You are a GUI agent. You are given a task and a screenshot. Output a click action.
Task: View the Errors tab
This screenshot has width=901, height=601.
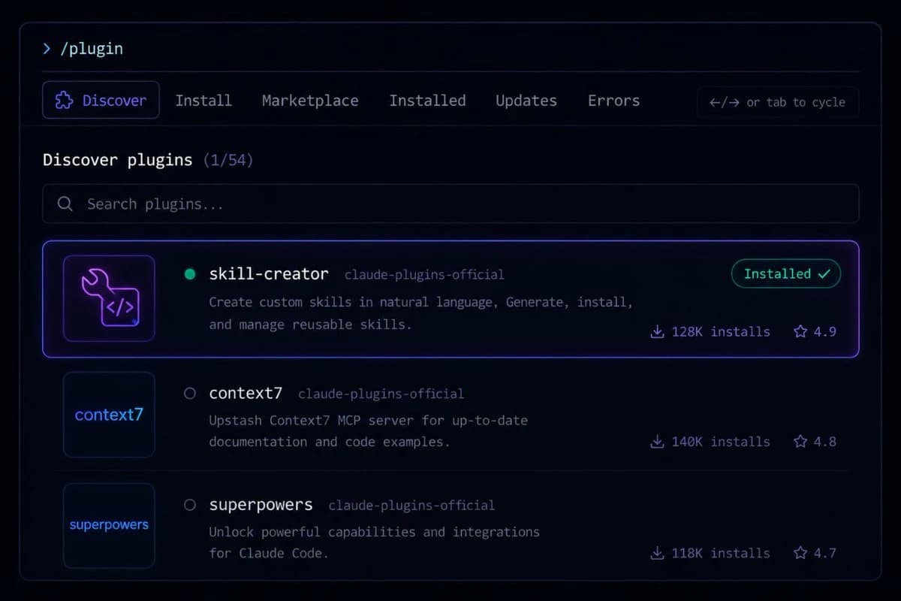[x=613, y=101]
